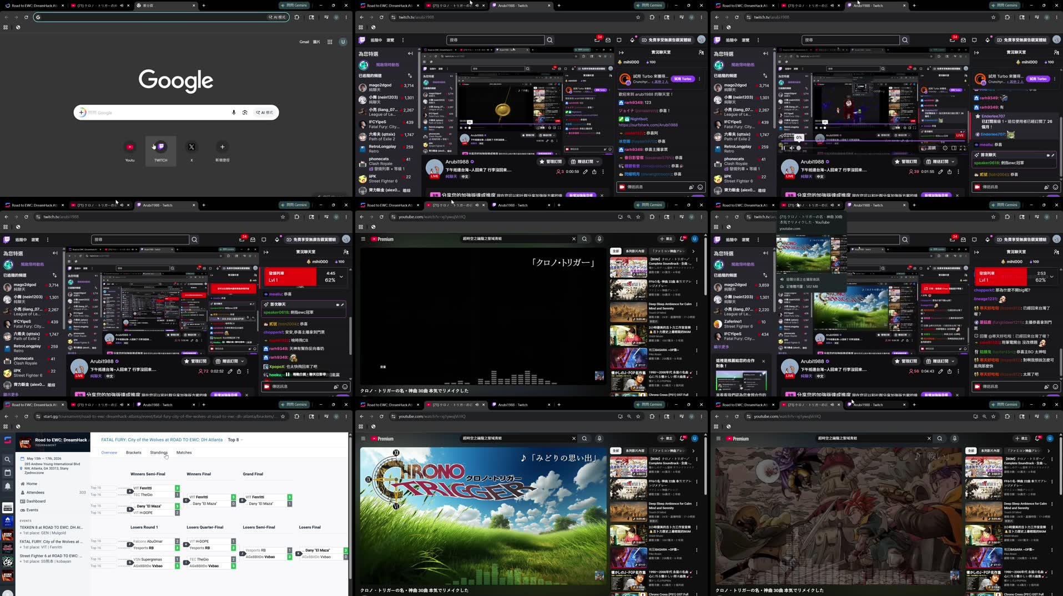
Task: Open options for FF6 video in black-screen YouTube
Action: tap(697, 282)
